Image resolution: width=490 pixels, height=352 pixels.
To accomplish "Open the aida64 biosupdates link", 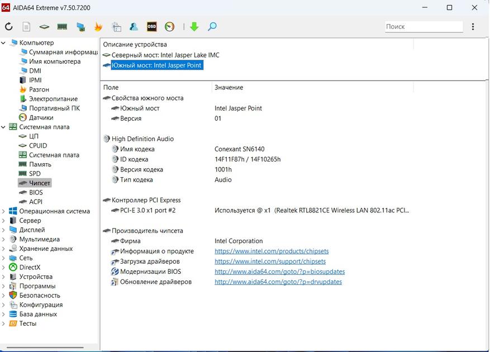I will (279, 272).
